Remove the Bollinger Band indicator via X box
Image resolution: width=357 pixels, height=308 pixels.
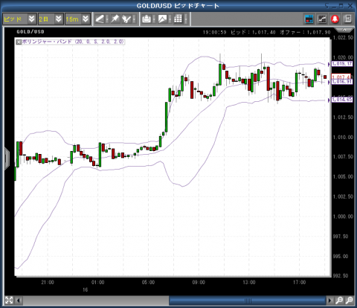(19, 42)
